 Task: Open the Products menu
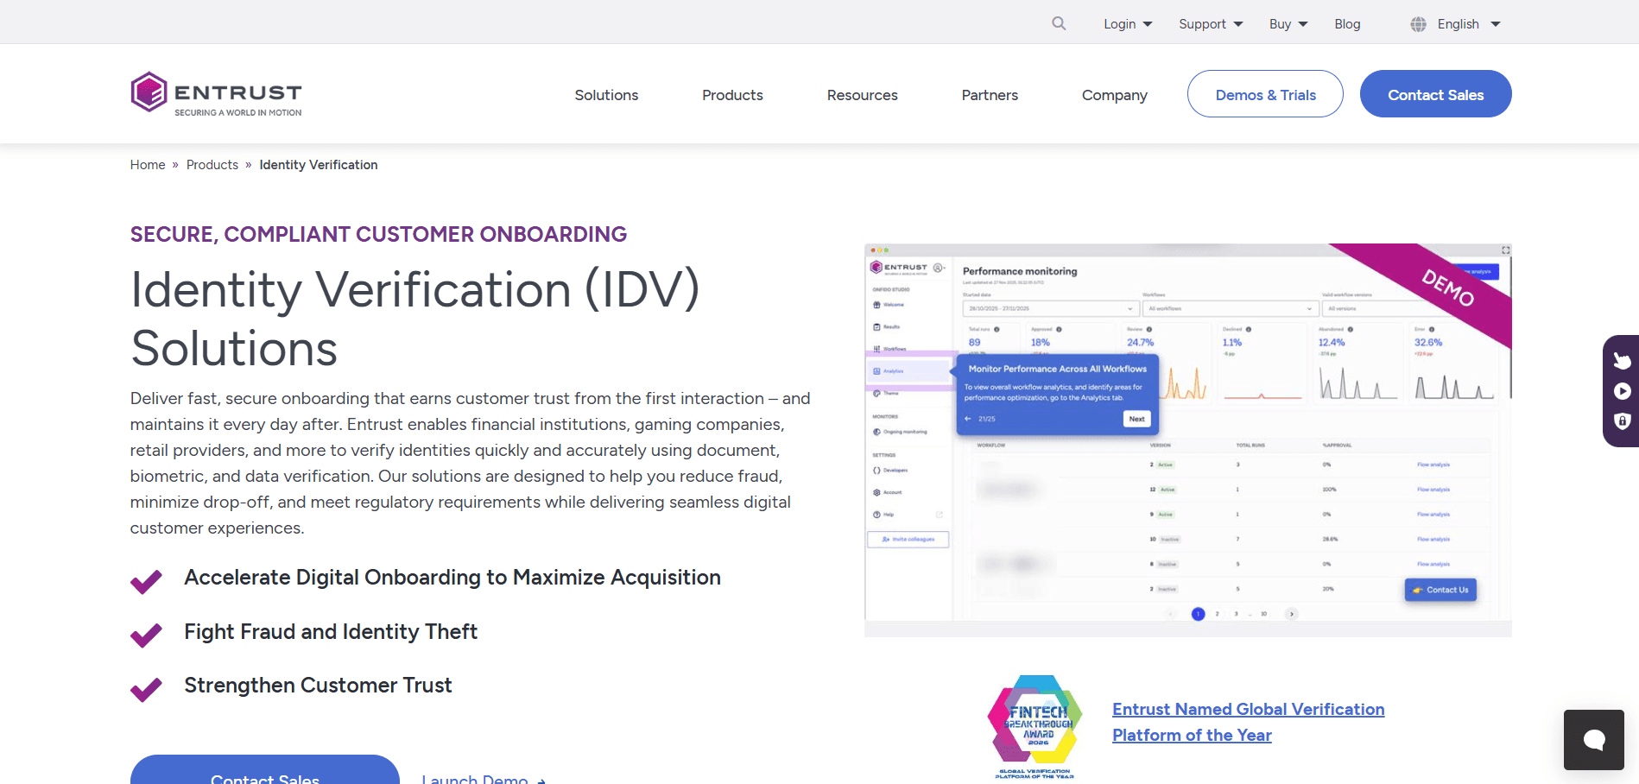pos(732,95)
